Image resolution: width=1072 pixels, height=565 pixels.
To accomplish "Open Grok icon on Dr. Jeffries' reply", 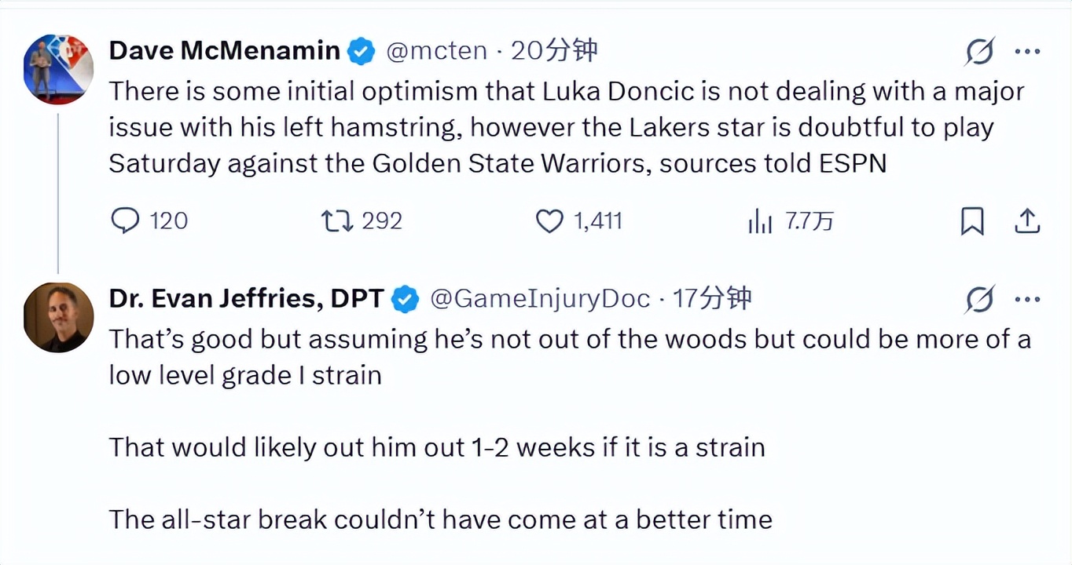I will pyautogui.click(x=980, y=299).
